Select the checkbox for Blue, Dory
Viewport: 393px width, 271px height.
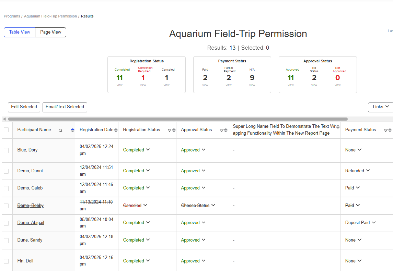(6, 150)
